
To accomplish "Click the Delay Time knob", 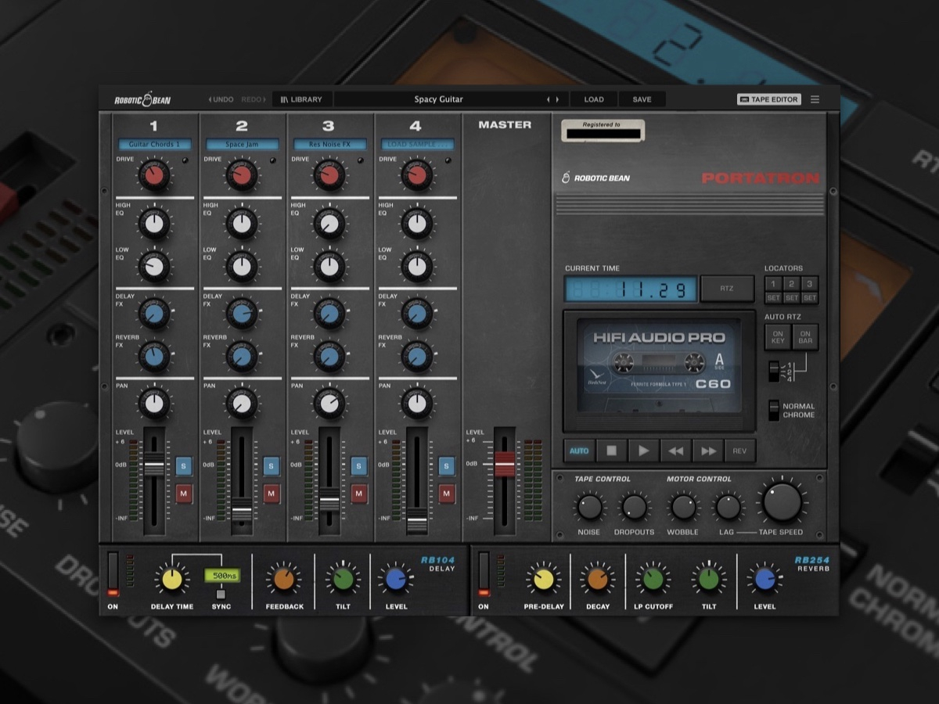I will click(172, 580).
